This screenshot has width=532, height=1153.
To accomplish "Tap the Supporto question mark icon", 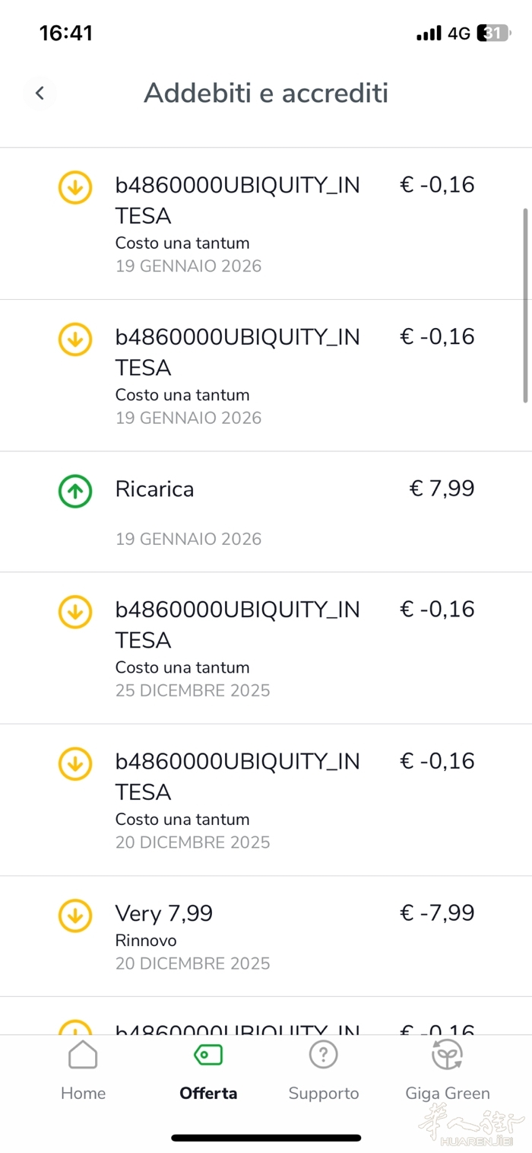I will [x=323, y=1055].
